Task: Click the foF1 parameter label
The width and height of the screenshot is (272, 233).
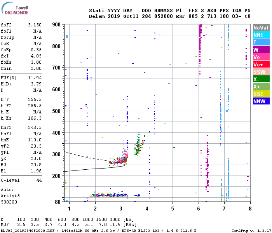Action: tap(6, 31)
